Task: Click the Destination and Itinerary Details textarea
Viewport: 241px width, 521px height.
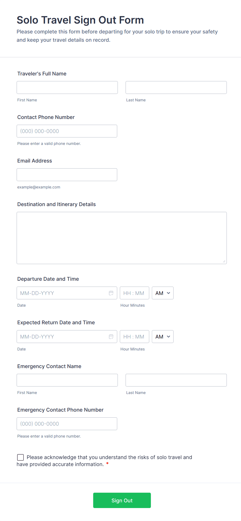Action: click(122, 238)
